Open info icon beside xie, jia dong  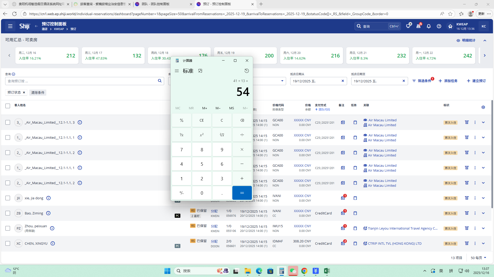tap(48, 198)
